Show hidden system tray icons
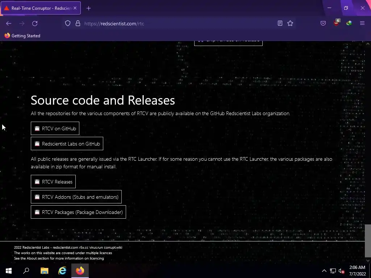 click(324, 271)
